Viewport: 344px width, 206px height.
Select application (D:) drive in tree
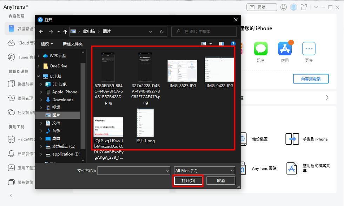66,154
